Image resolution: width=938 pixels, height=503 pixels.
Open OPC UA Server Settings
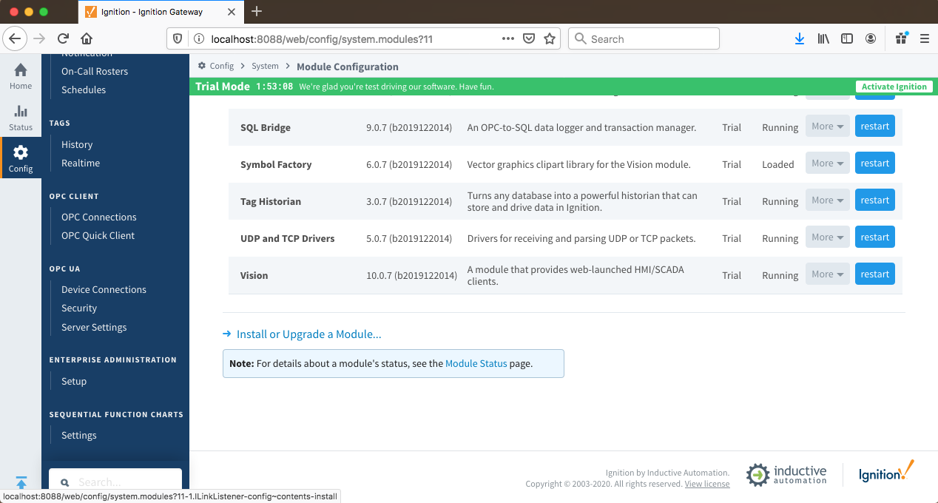(x=94, y=328)
